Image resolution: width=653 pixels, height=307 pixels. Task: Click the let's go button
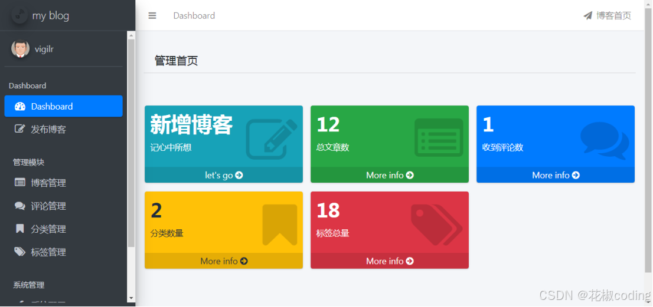coord(224,175)
